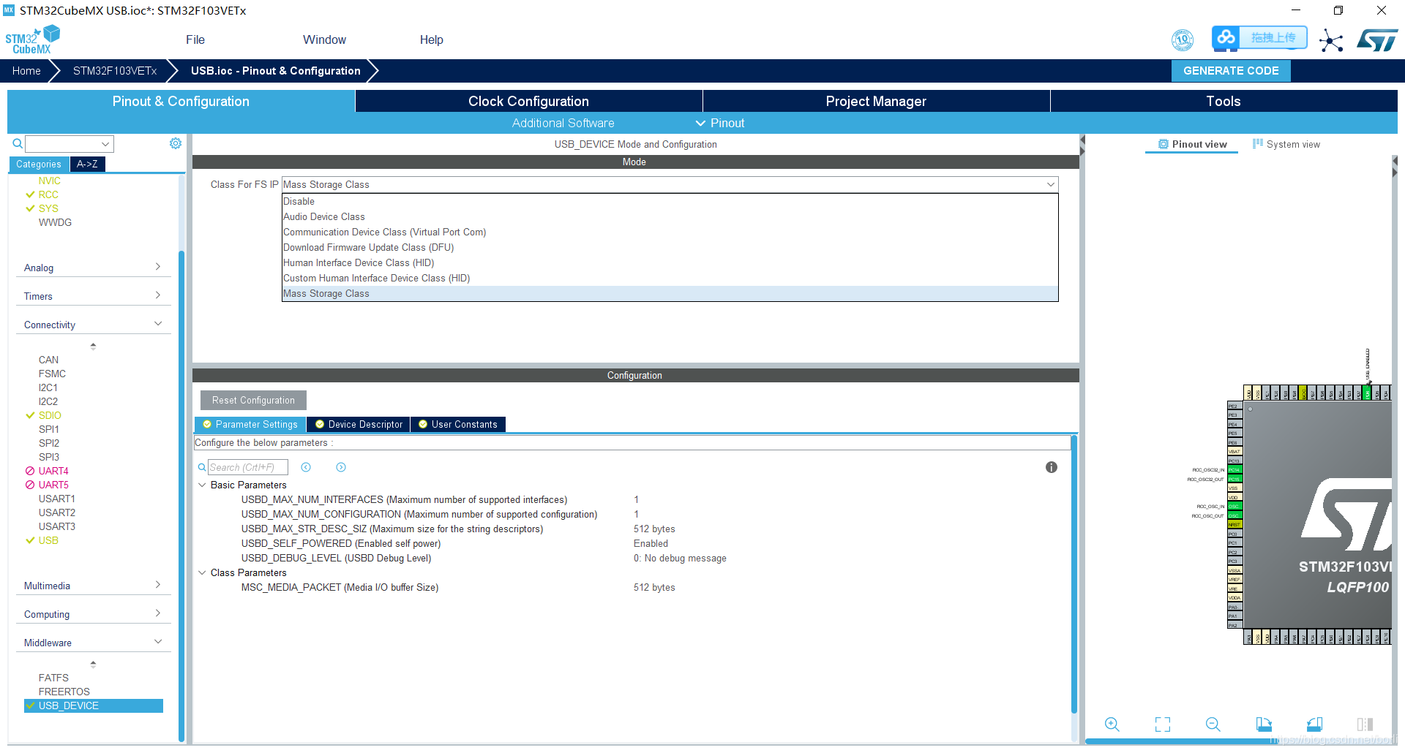Collapse Class Parameters group

pyautogui.click(x=202, y=572)
